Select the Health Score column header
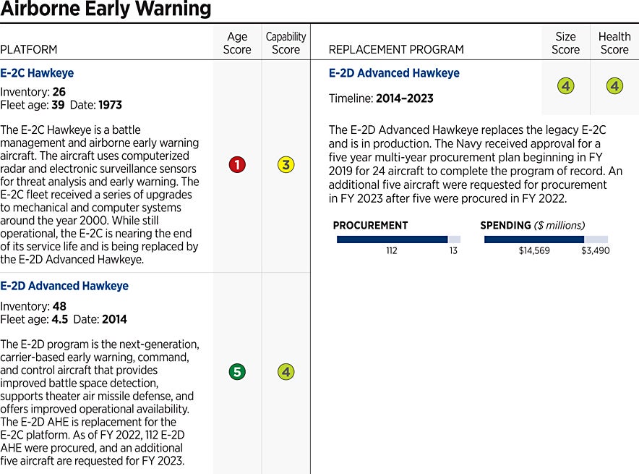 tap(614, 43)
